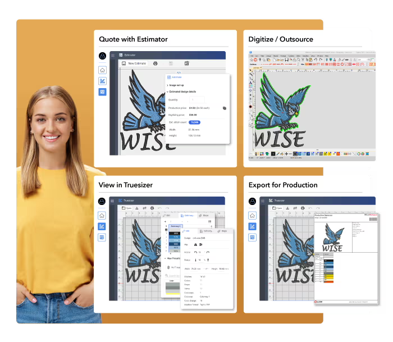The height and width of the screenshot is (342, 393).
Task: Click convert arrows in View in Truesizer toolbar
Action: [x=144, y=208]
